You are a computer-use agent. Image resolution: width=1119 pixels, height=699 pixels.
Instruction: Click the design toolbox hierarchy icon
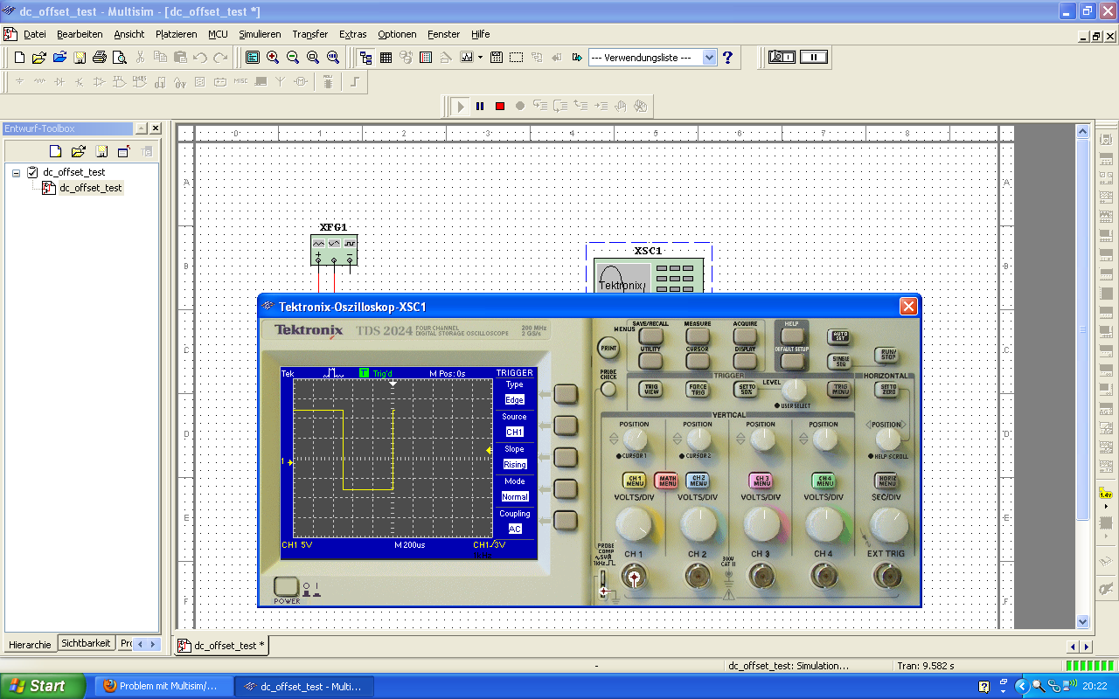(365, 58)
